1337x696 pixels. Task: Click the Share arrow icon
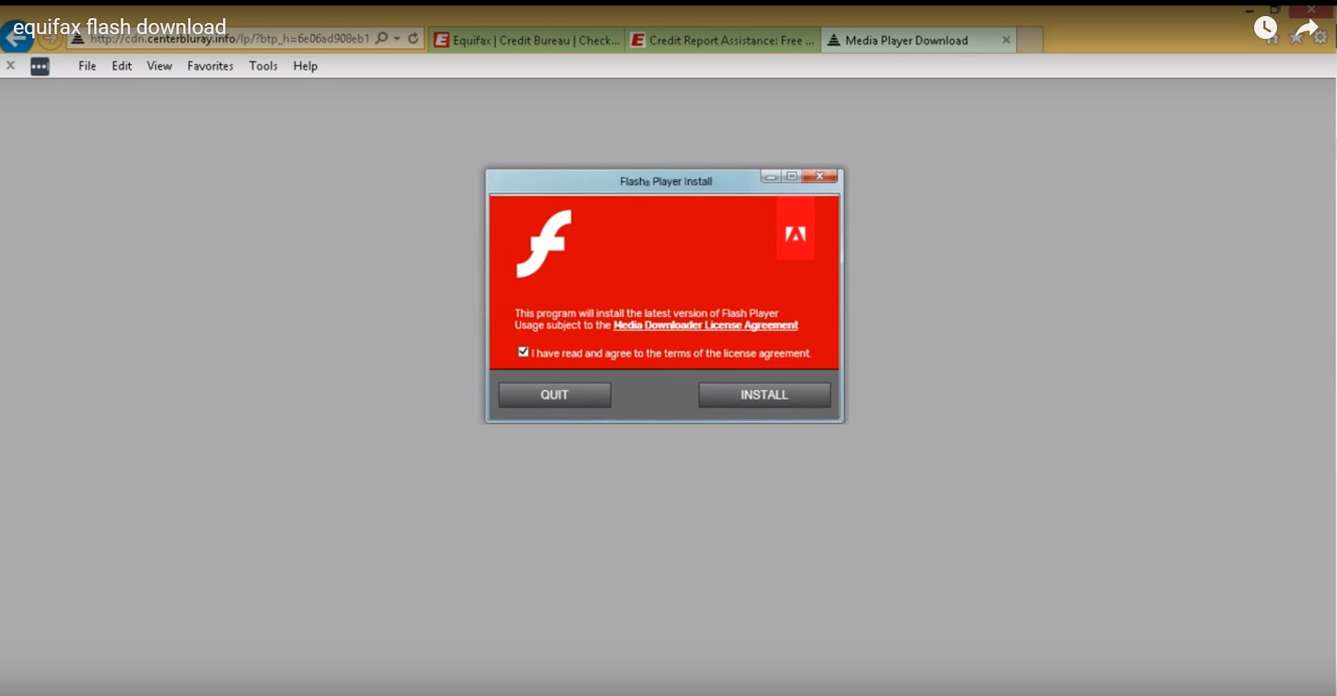click(x=1306, y=29)
